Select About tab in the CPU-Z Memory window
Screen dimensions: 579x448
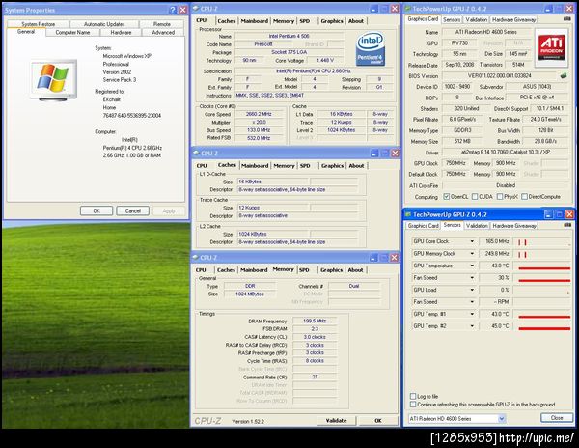click(x=355, y=270)
